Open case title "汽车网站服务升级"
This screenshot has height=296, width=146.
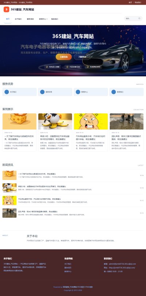(91, 138)
